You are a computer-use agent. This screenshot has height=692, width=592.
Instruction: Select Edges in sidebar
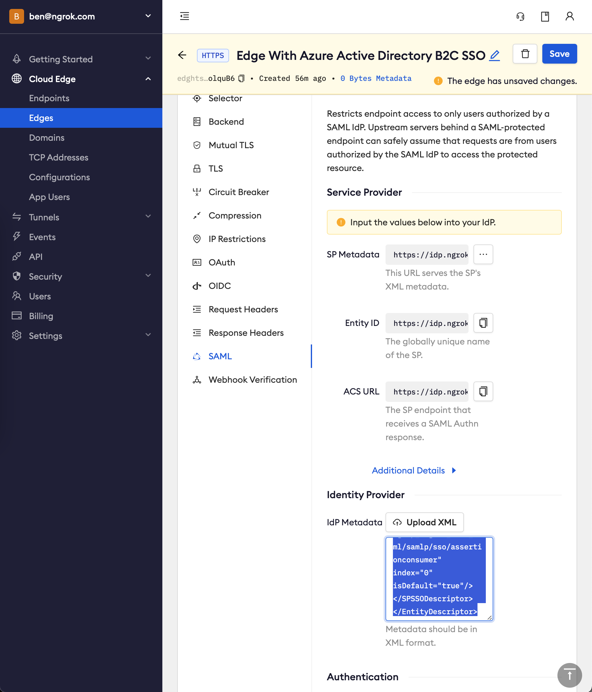81,118
